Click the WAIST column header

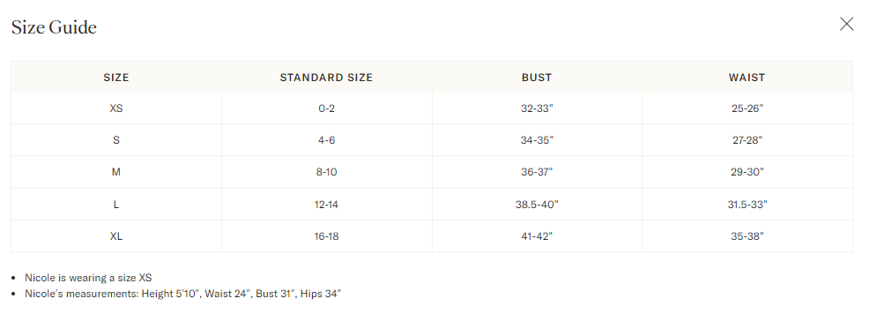747,78
